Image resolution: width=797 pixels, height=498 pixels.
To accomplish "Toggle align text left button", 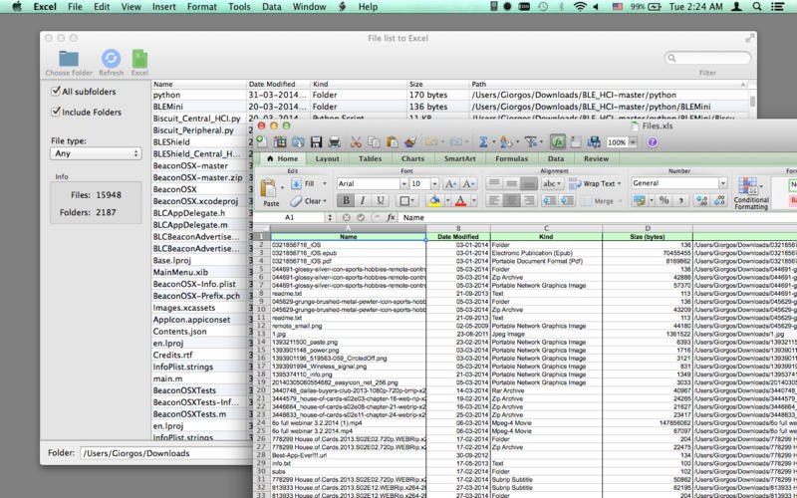I will click(494, 201).
